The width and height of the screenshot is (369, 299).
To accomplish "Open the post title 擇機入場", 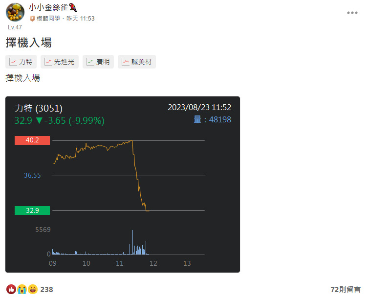I will click(28, 43).
